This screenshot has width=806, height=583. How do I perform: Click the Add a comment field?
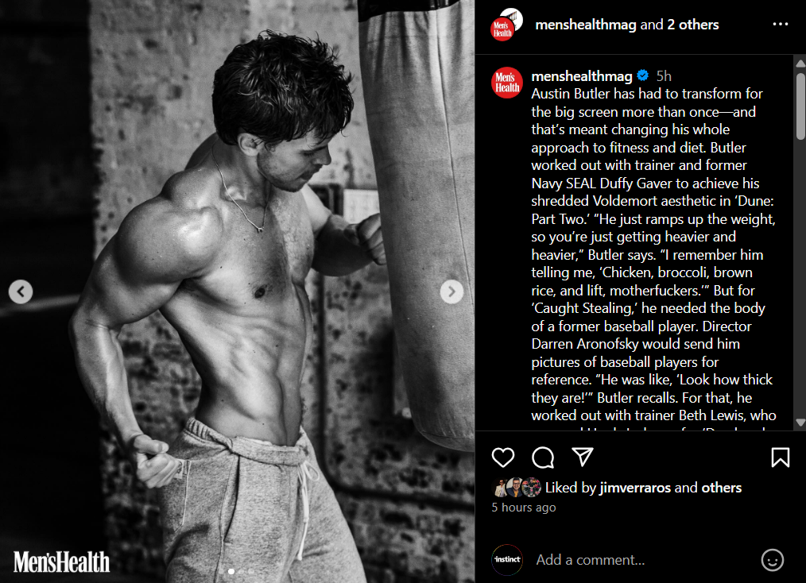[x=642, y=560]
